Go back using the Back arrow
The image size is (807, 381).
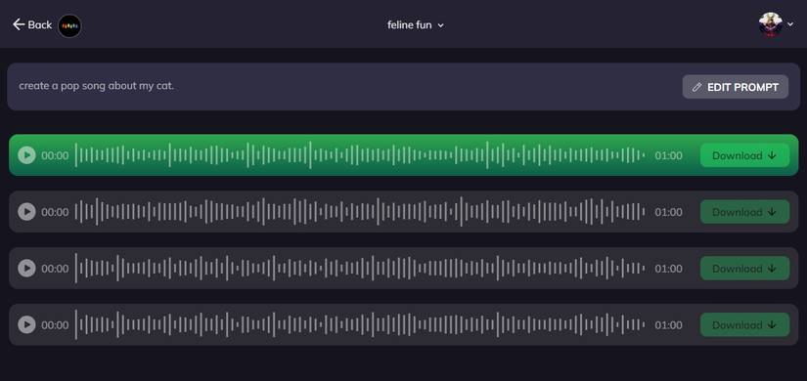(x=32, y=24)
